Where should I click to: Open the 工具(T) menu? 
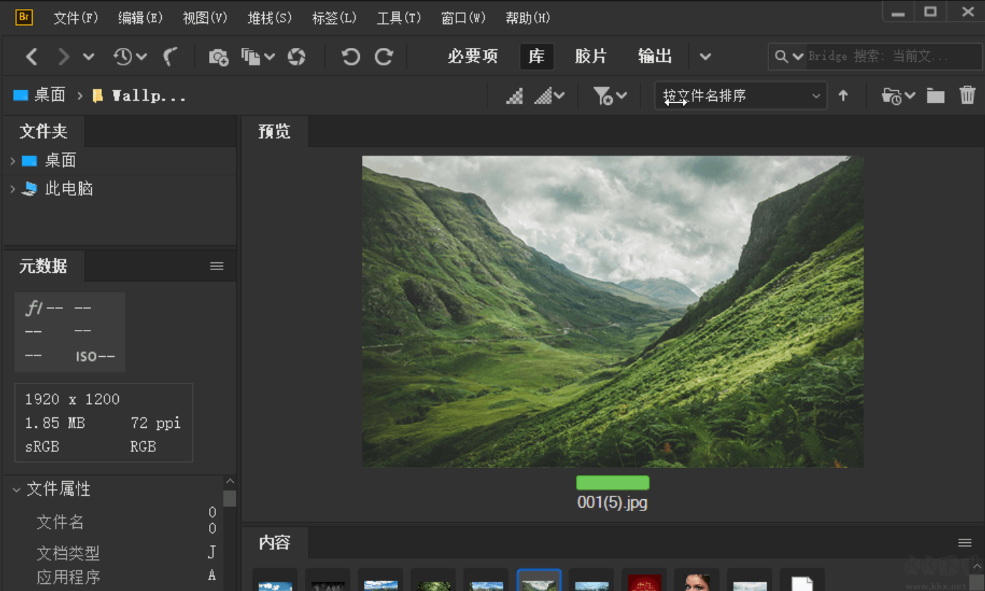point(398,17)
